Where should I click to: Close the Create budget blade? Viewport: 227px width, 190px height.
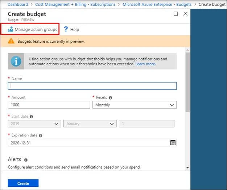point(185,14)
